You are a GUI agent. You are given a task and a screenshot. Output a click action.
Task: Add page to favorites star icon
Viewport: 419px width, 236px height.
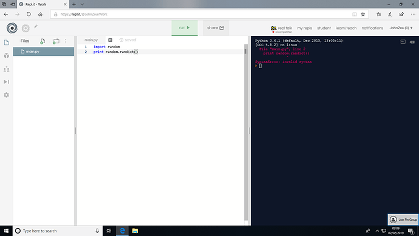point(363,14)
